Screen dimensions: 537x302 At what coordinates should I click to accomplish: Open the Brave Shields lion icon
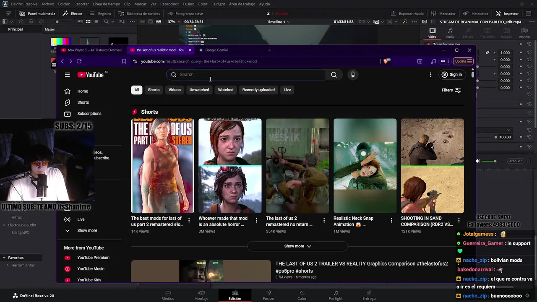click(386, 61)
